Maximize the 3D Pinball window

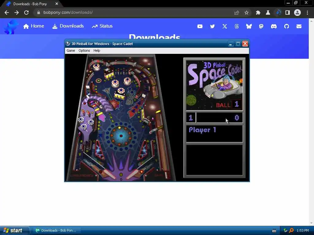pos(238,44)
